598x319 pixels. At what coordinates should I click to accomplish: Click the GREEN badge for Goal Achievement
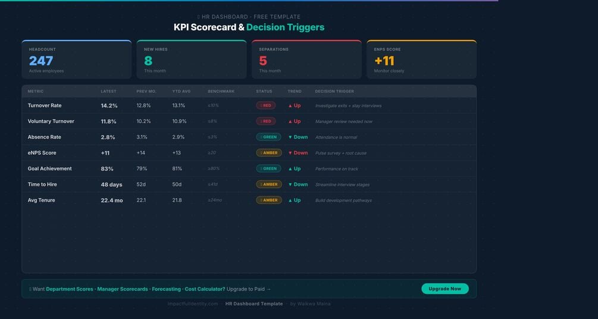pyautogui.click(x=268, y=168)
